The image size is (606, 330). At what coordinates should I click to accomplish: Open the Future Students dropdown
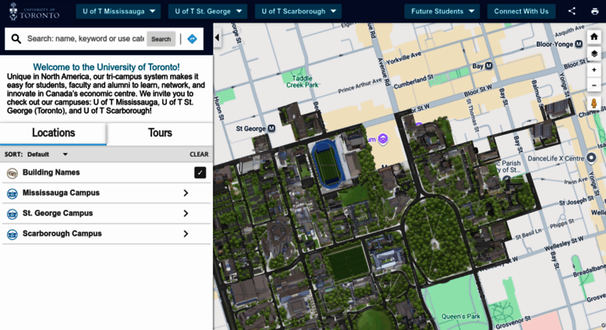pos(442,11)
